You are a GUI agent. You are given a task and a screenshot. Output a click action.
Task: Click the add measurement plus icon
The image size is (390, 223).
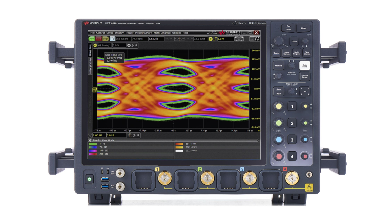point(129,45)
